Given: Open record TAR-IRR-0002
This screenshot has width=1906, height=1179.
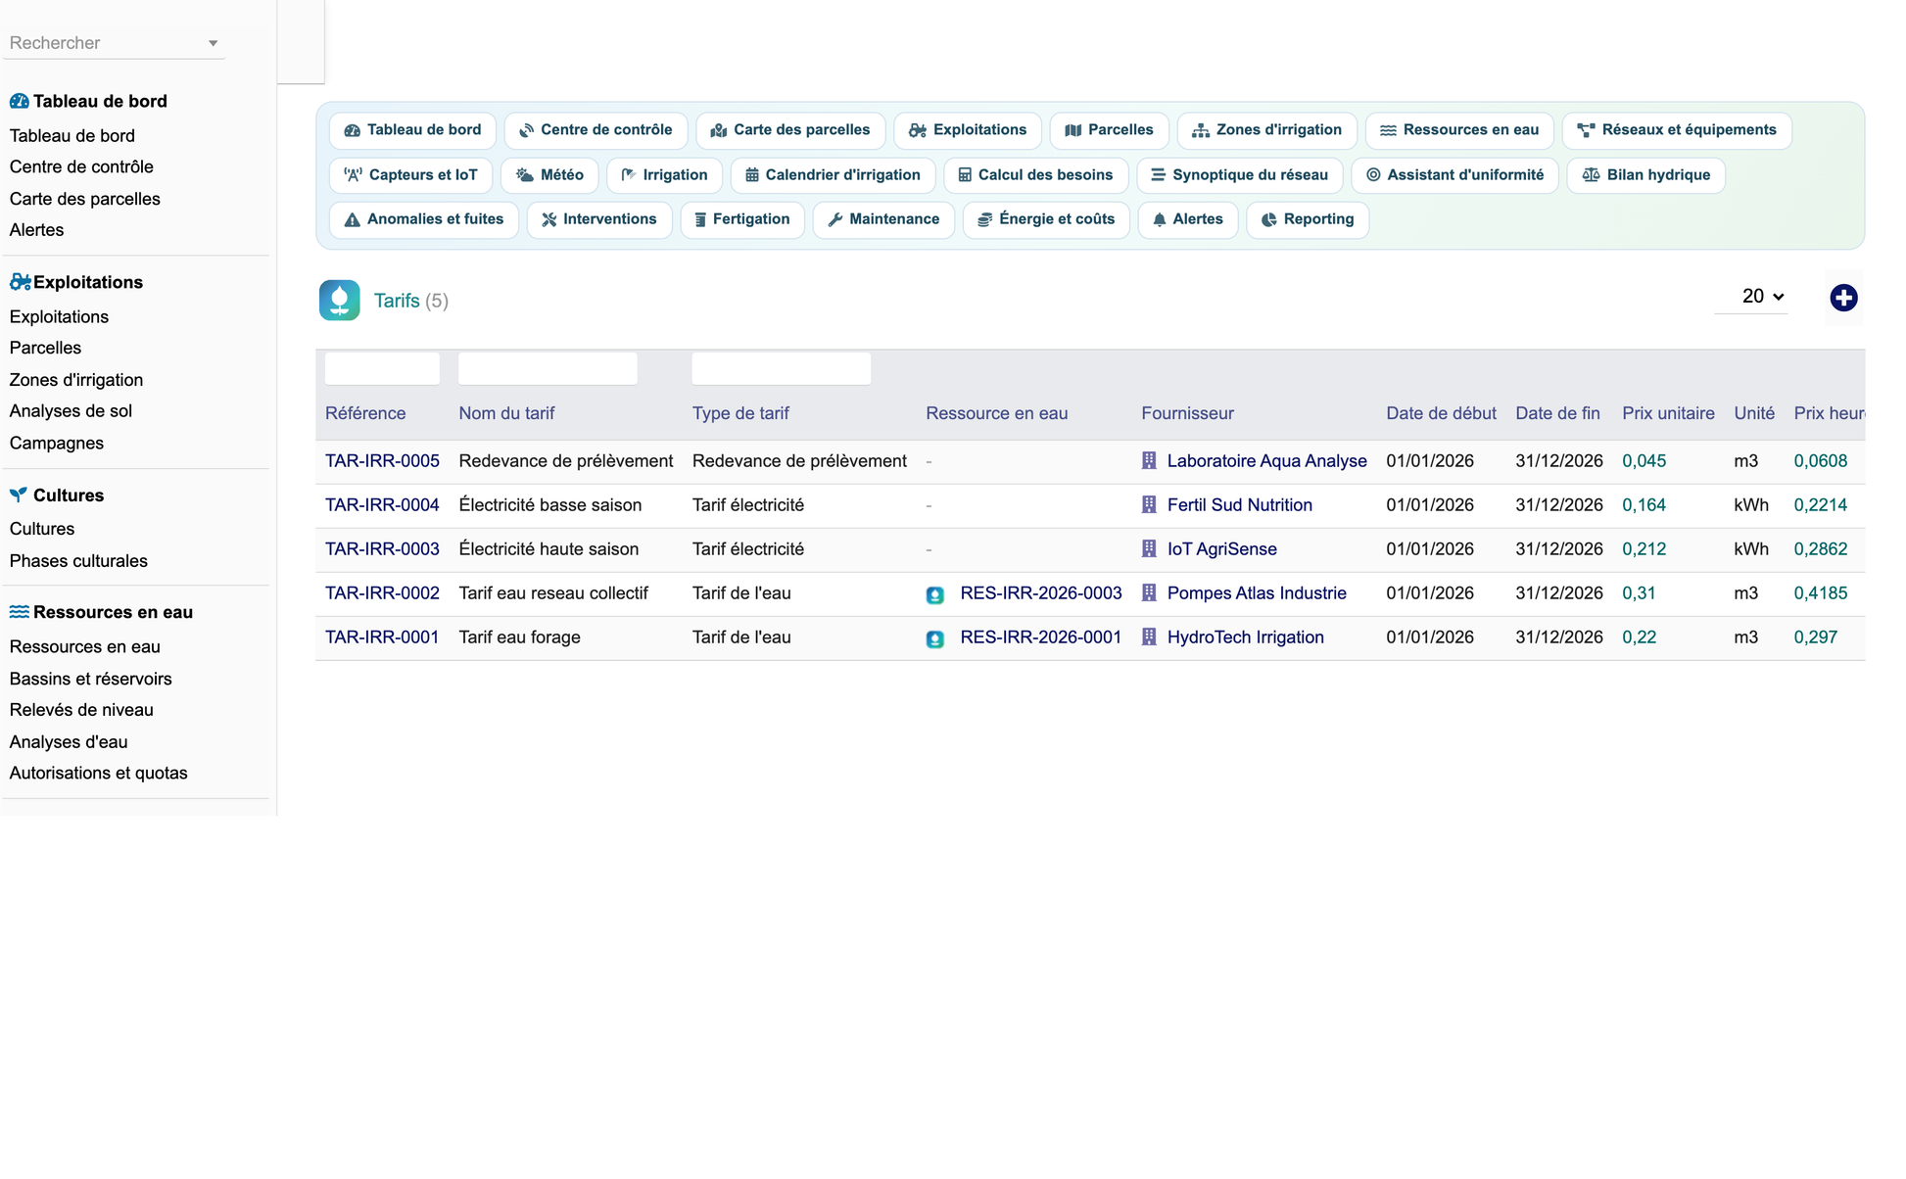Looking at the screenshot, I should tap(382, 593).
